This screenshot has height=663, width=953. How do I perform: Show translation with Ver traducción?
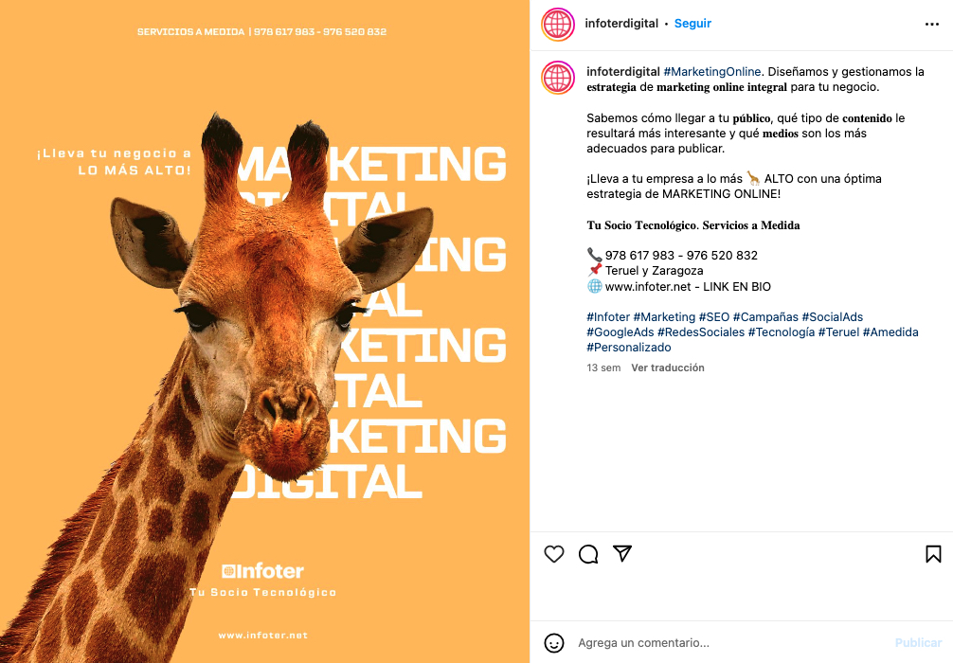(667, 367)
